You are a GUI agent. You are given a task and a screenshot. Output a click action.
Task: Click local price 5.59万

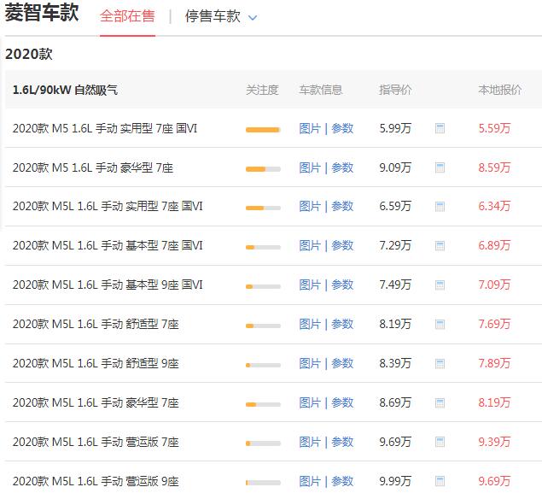click(494, 128)
